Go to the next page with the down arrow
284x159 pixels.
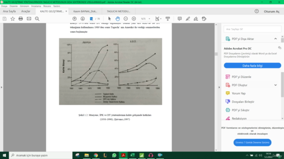(x=83, y=19)
